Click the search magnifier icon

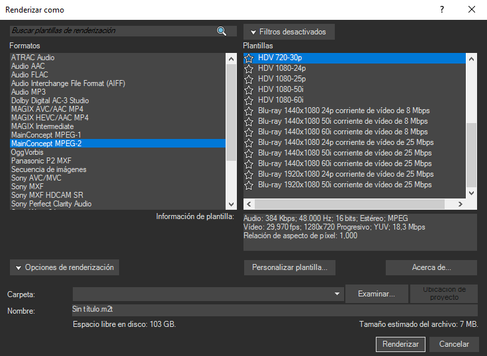point(222,31)
